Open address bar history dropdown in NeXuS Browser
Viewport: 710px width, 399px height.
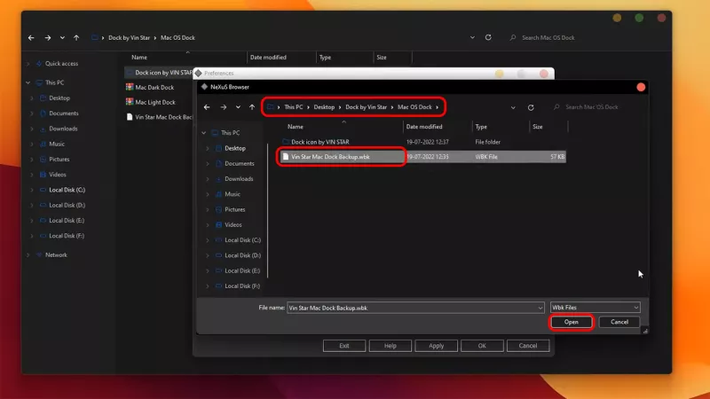pos(513,107)
